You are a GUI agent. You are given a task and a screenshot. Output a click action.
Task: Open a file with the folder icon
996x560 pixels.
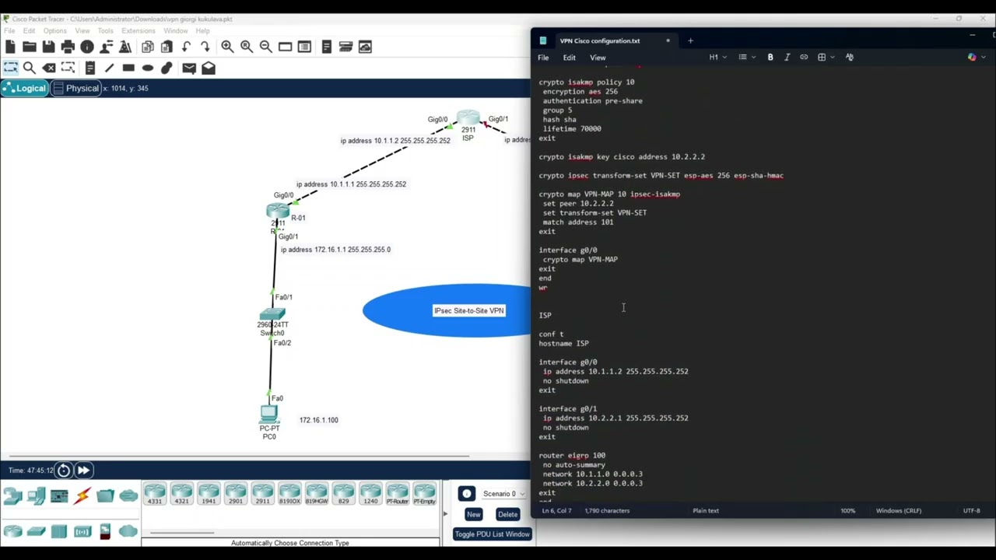(x=30, y=47)
